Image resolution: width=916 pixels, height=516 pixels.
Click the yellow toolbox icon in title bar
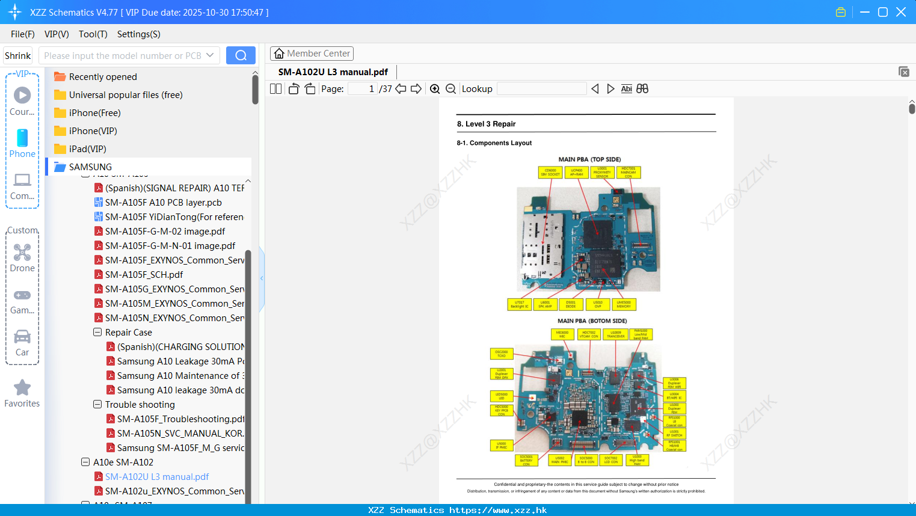[x=841, y=12]
